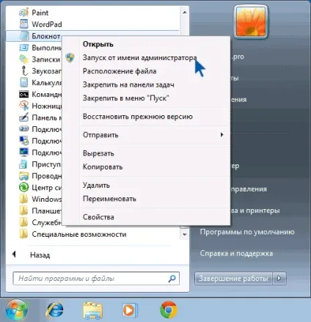This screenshot has height=322, width=311.
Task: Click the Калькулятор calculator icon
Action: click(23, 82)
